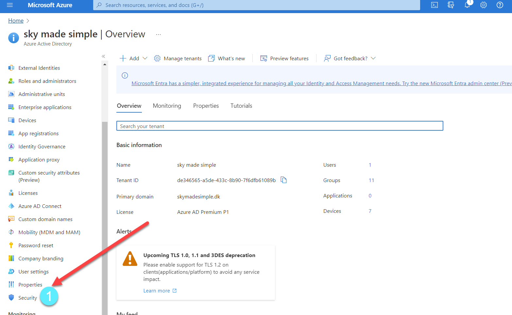Click the sidebar scrollbar thumb

tap(105, 218)
